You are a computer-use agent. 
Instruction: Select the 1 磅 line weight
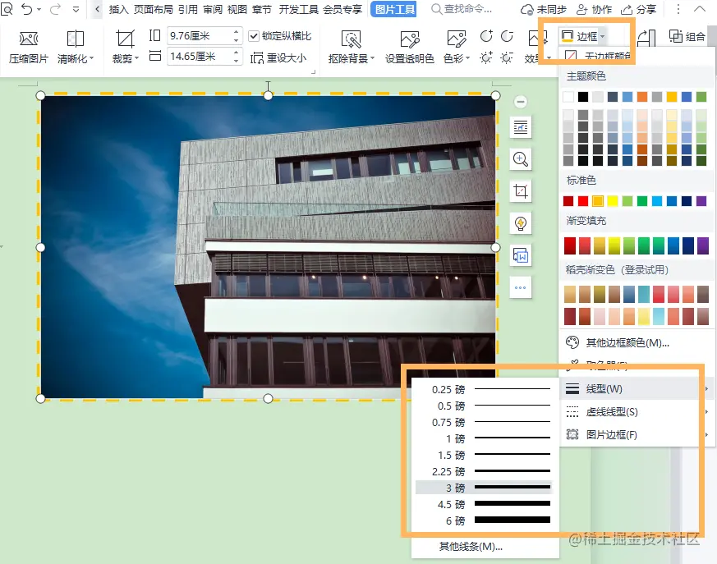[x=485, y=438]
